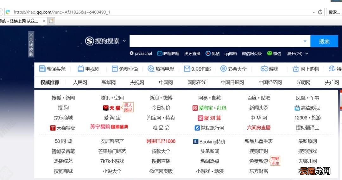Expand the 展开(24) shortcuts list
Viewport: 342px width, 180px height.
[x=297, y=54]
